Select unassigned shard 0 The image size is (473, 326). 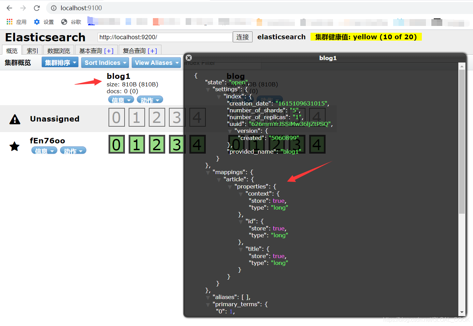click(116, 117)
